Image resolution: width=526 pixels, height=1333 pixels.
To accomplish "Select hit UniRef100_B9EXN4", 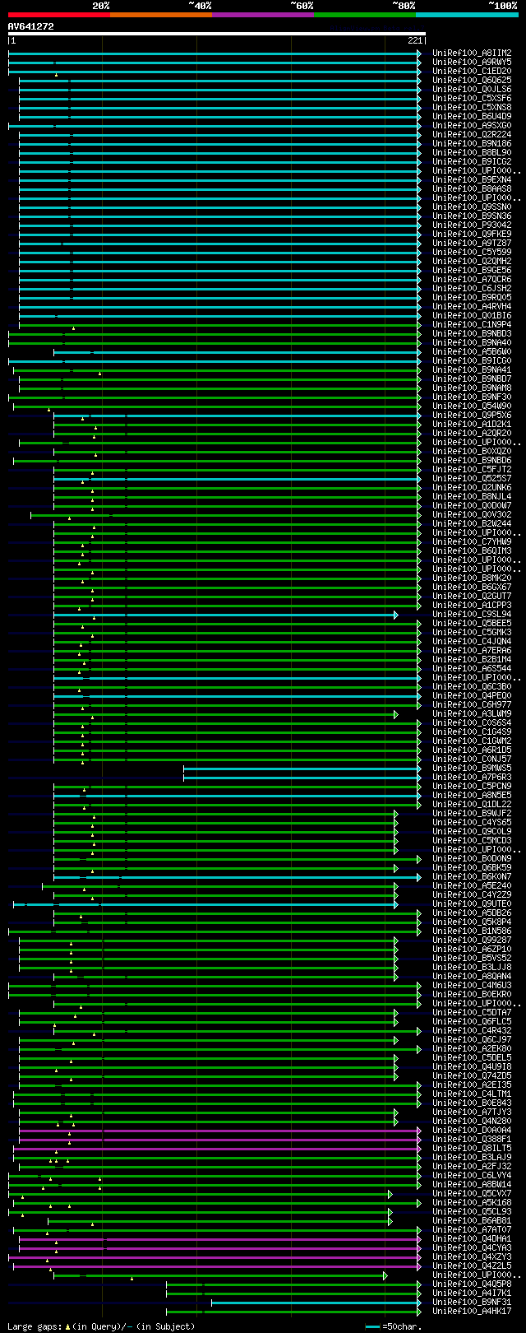I will click(x=472, y=179).
